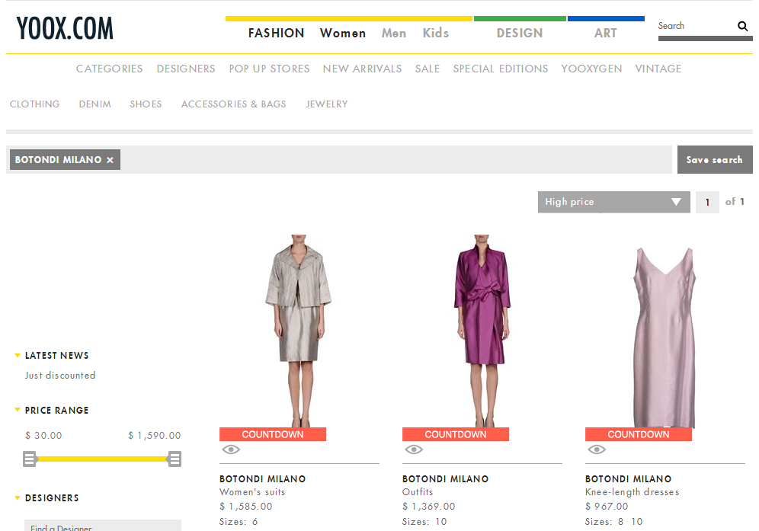759x531 pixels.
Task: Focus the Search input field
Action: 696,26
